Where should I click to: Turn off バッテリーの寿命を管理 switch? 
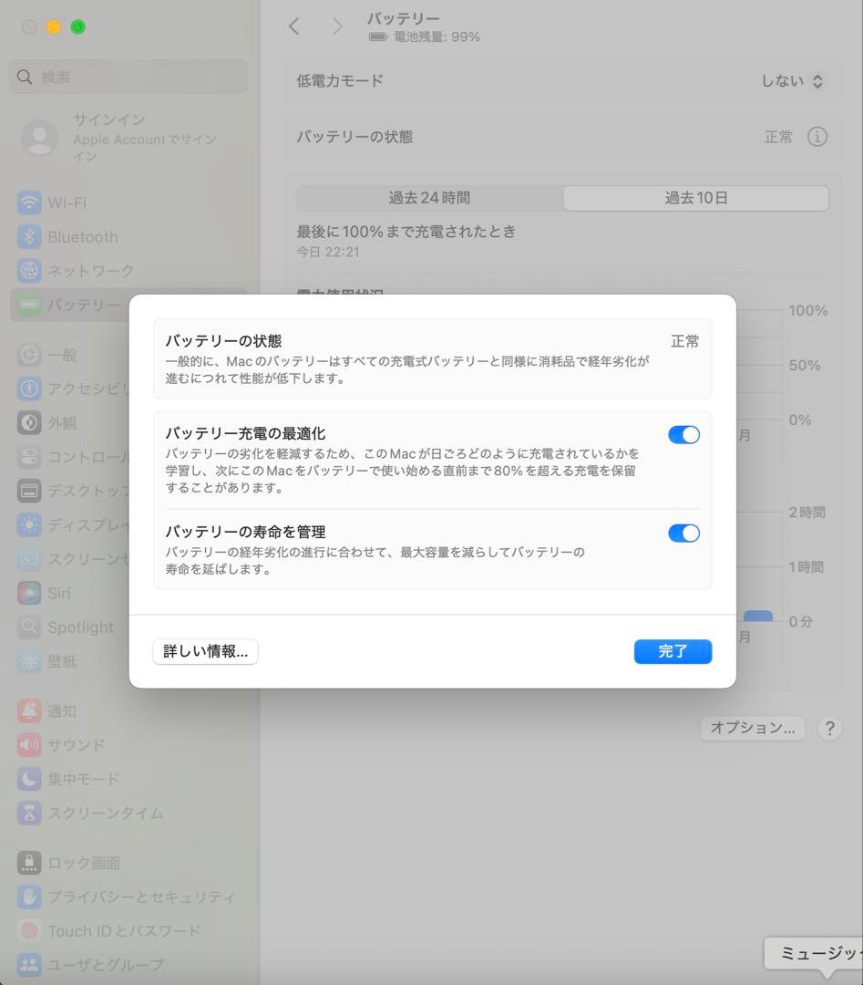[x=683, y=533]
